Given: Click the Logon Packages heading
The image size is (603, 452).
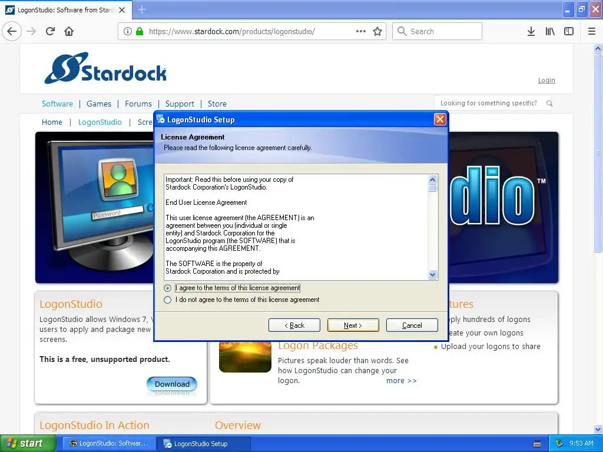Looking at the screenshot, I should 318,346.
